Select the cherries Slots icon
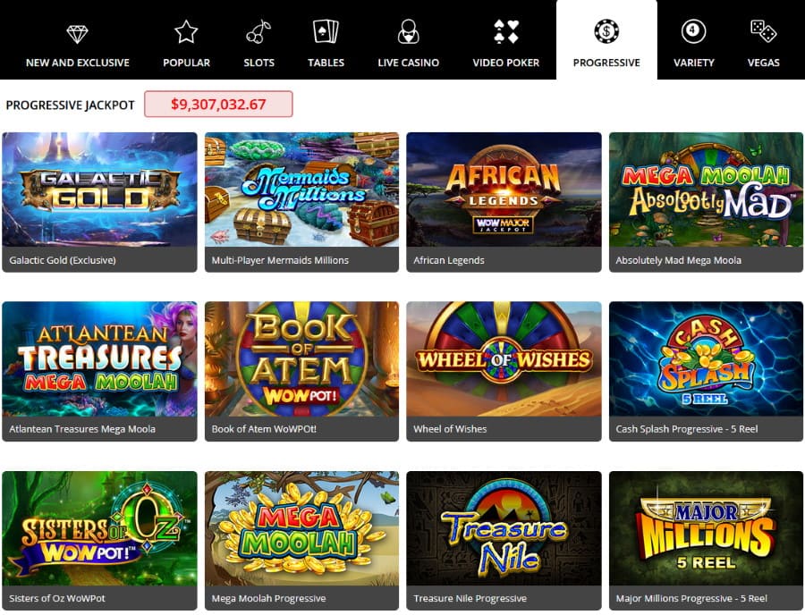Viewport: 805px width, 615px height. (x=258, y=31)
